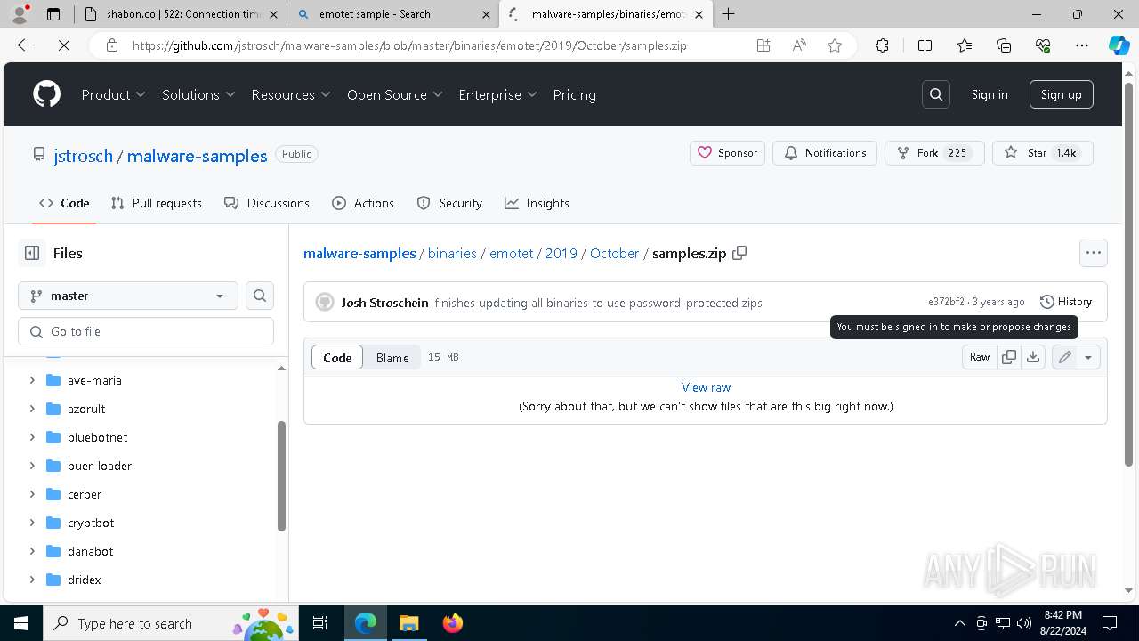Screen dimensions: 1139x641
Task: Expand the Enterprise menu
Action: coord(498,94)
